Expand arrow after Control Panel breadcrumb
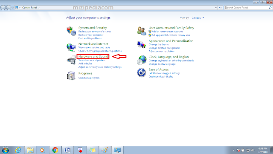This screenshot has width=273, height=154. pos(39,8)
